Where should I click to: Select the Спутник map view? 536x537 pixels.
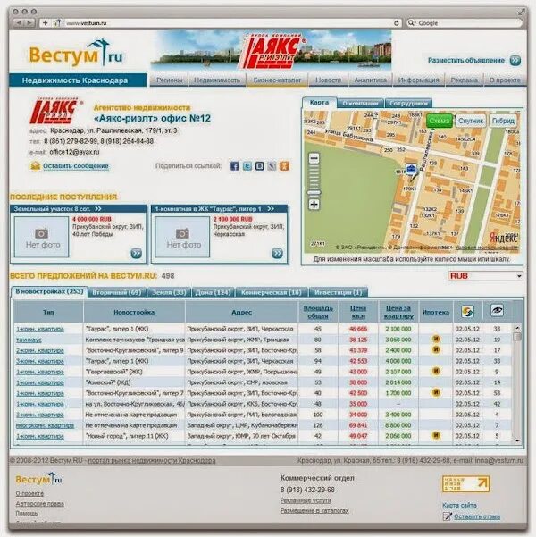pyautogui.click(x=471, y=121)
